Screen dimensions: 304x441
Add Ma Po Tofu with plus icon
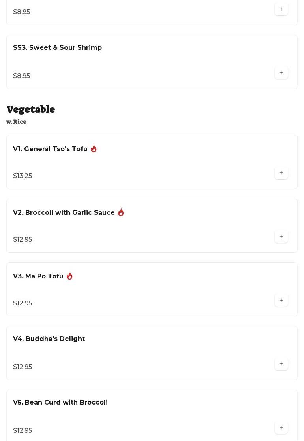pos(281,301)
